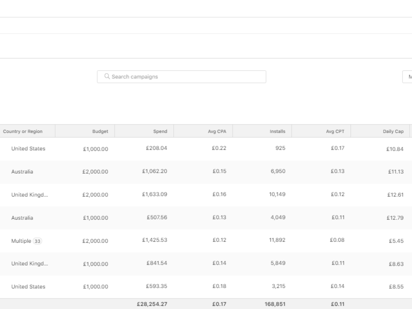Select United Kingdom row with £841.54 spend

click(206, 264)
